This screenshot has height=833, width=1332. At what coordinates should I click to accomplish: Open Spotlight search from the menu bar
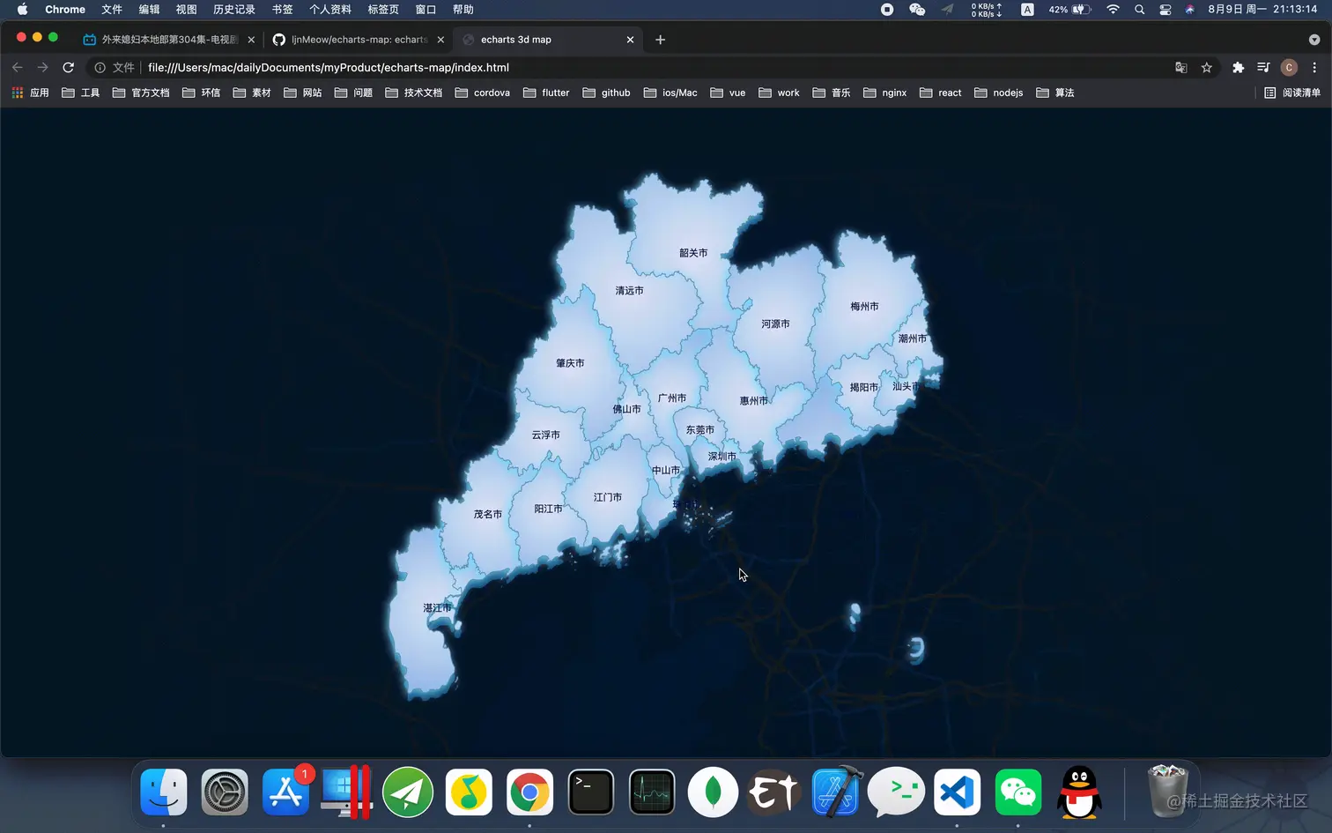click(x=1139, y=10)
